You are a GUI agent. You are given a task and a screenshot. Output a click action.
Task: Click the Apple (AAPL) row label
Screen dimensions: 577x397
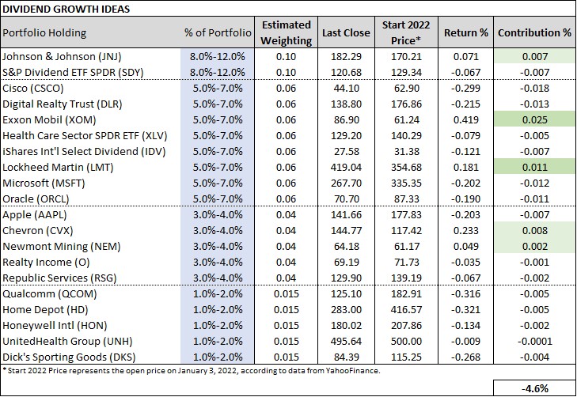click(x=40, y=214)
